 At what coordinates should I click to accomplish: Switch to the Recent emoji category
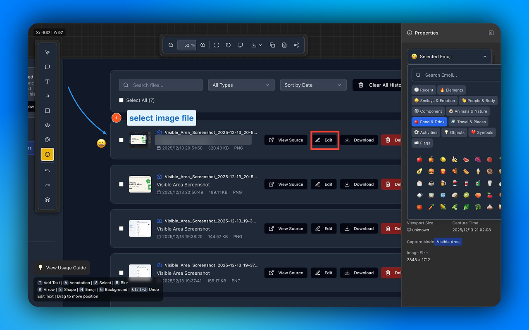point(424,90)
